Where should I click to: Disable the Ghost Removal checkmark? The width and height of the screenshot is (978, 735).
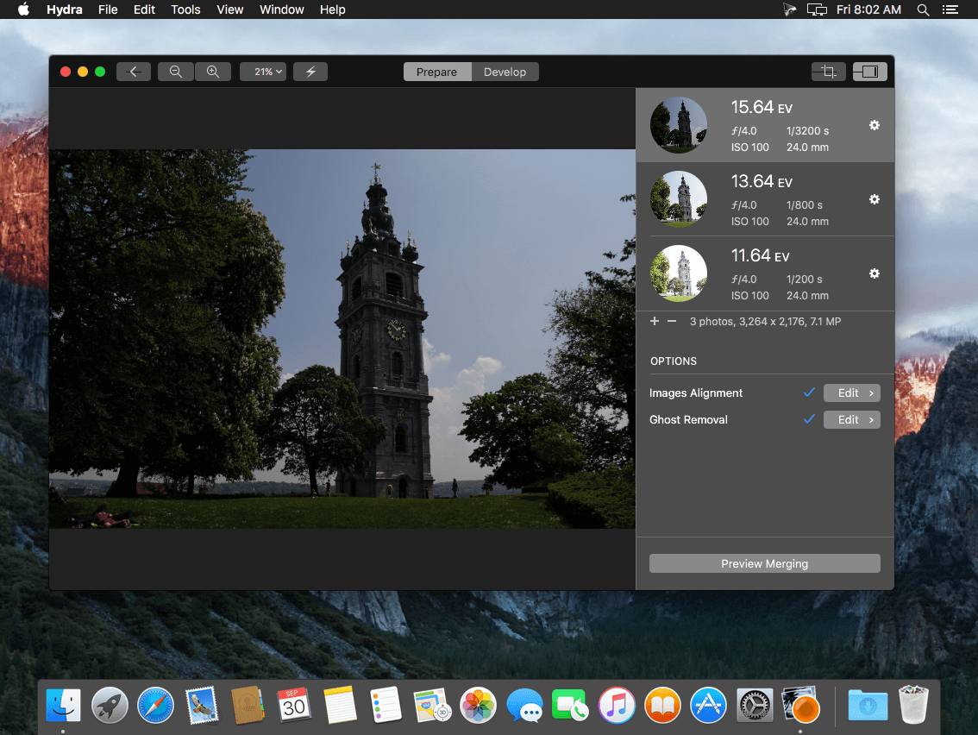coord(809,419)
